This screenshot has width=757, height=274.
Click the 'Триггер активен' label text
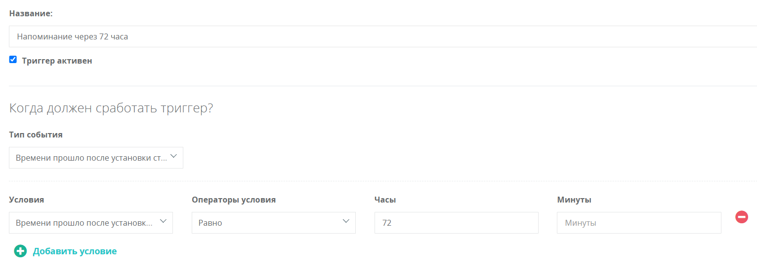point(57,61)
